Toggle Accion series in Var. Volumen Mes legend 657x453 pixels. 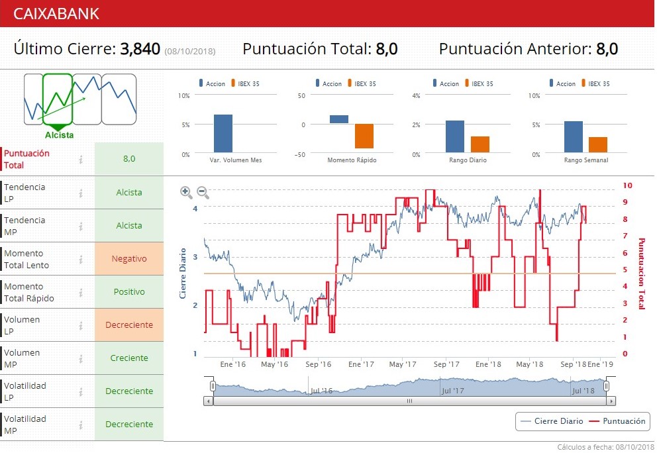(212, 83)
